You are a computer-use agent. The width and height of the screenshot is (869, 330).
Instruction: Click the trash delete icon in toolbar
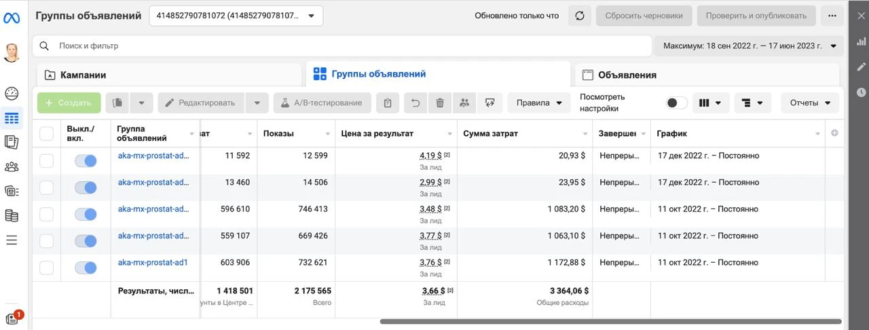click(440, 103)
